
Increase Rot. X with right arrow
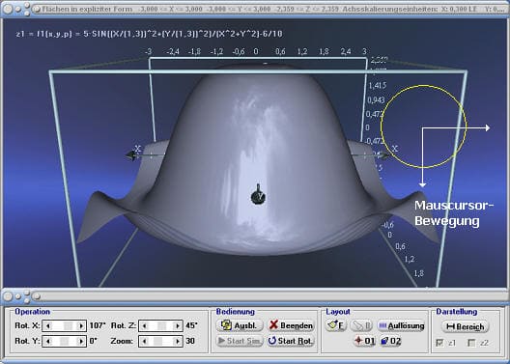[81, 325]
